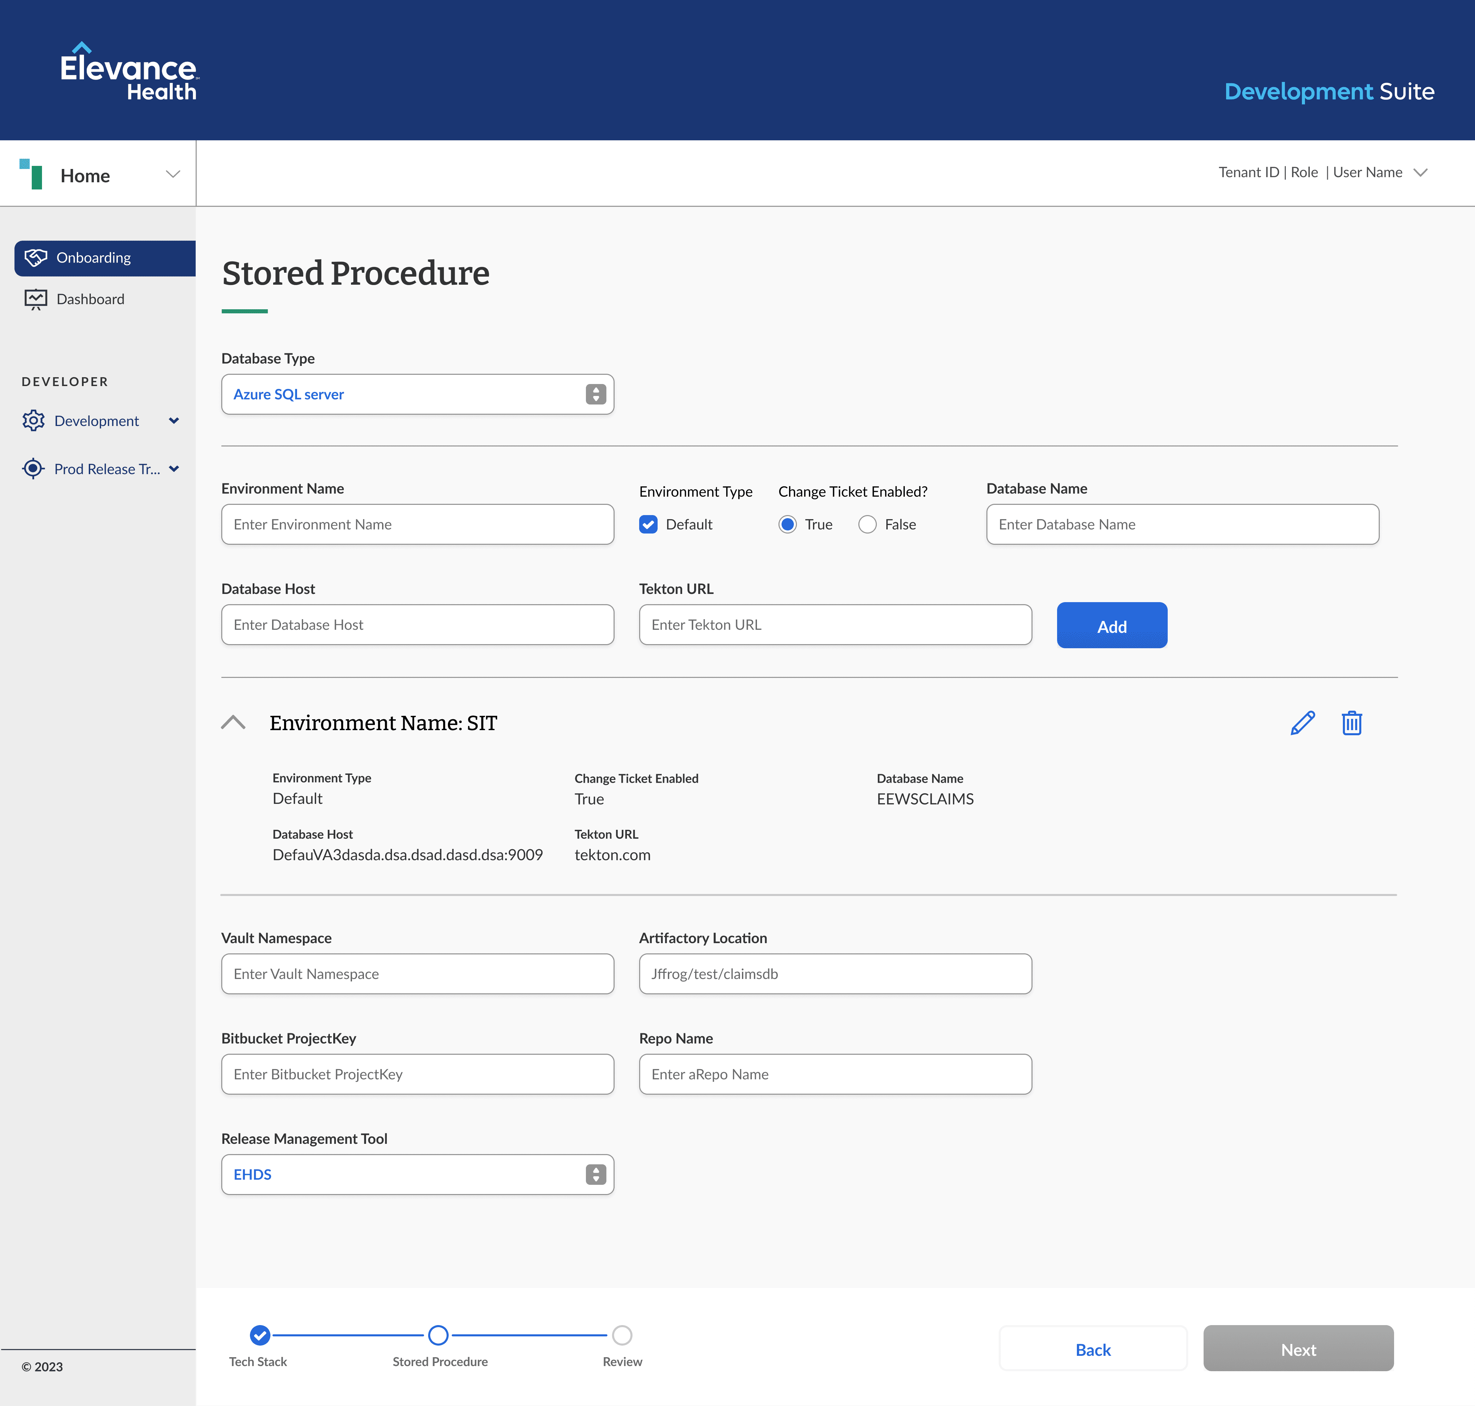This screenshot has height=1406, width=1475.
Task: Collapse the SIT environment section chevron
Action: coord(233,723)
